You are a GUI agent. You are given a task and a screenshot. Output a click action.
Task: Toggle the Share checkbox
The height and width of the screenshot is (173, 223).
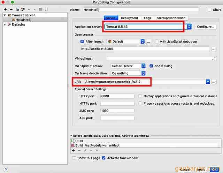209,10
